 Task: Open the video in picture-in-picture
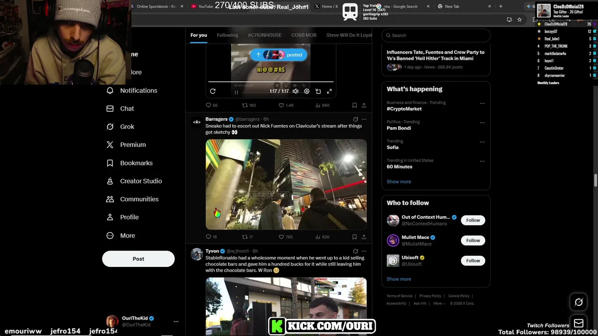318,91
